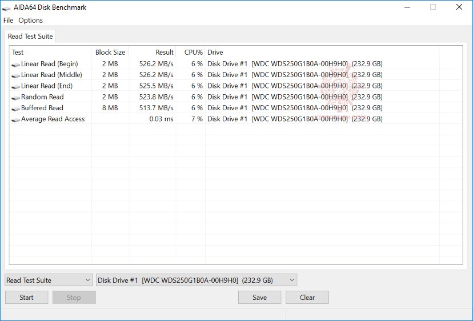Select the Random Read row label

42,97
